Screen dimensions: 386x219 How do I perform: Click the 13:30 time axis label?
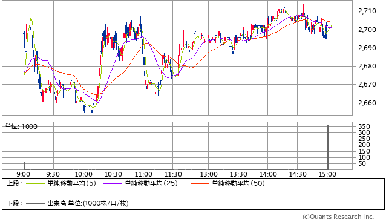click(x=238, y=174)
